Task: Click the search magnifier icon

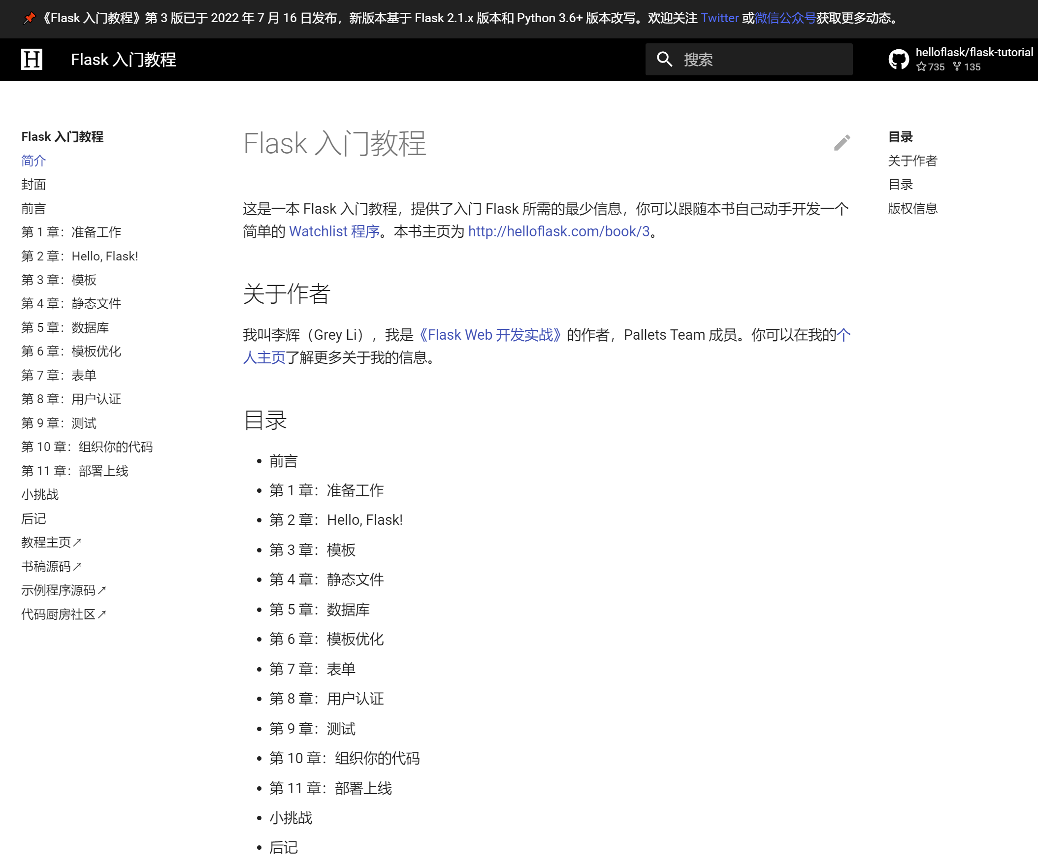Action: pyautogui.click(x=664, y=59)
